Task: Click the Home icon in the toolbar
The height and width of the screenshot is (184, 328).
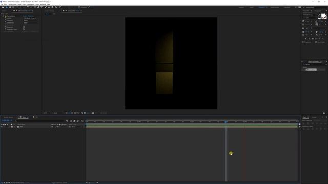Action: point(3,7)
